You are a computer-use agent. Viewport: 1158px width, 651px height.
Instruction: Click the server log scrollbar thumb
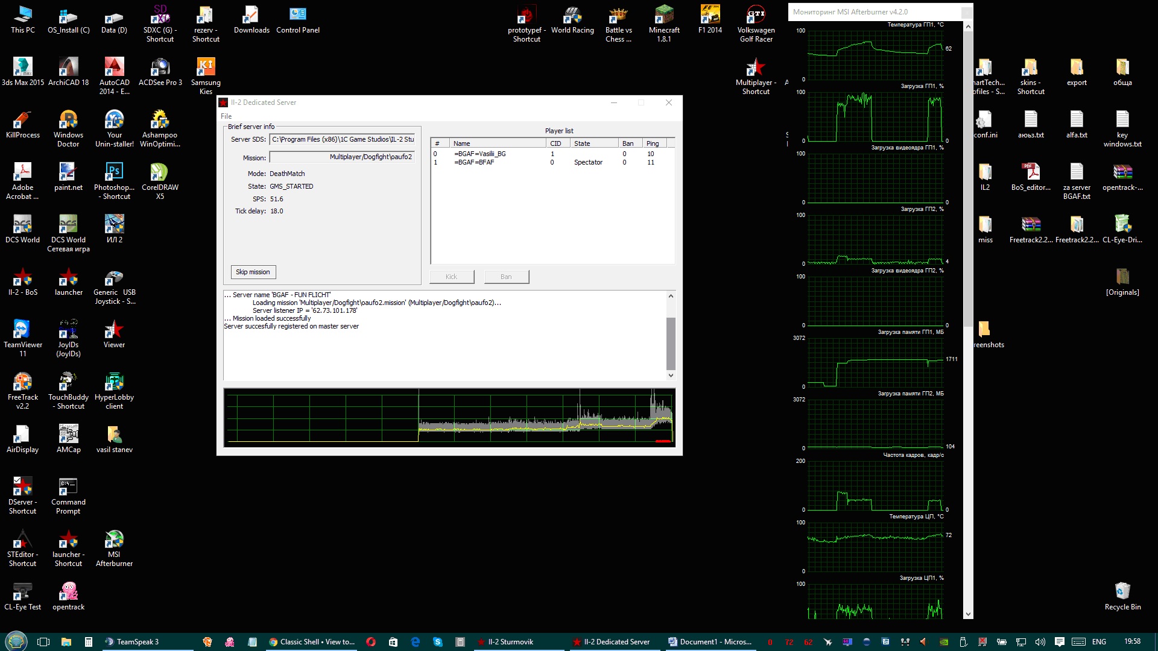point(671,343)
